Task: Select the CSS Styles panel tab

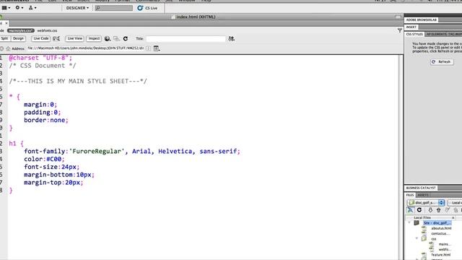Action: (414, 34)
